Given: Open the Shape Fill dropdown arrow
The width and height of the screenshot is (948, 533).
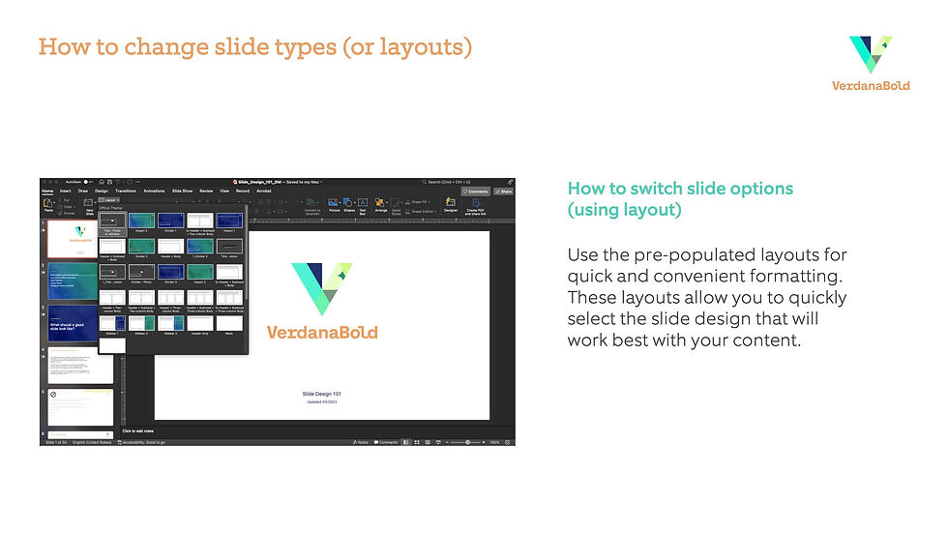Looking at the screenshot, I should point(430,202).
